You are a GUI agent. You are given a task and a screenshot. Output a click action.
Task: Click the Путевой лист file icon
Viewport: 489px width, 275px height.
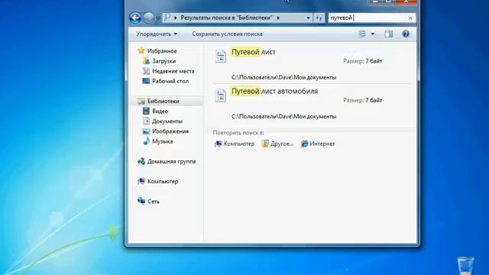pyautogui.click(x=221, y=56)
